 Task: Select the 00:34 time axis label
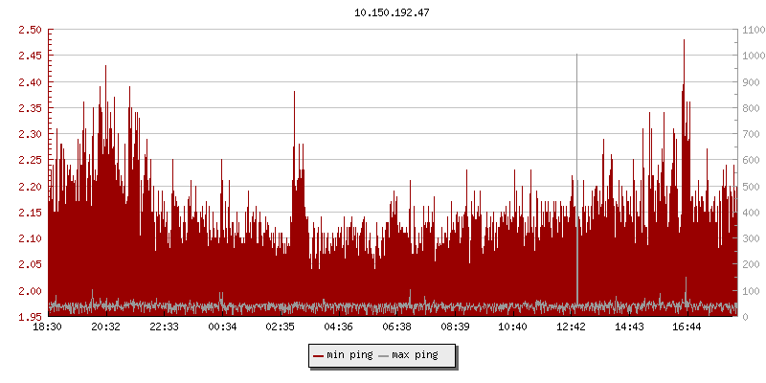point(222,327)
